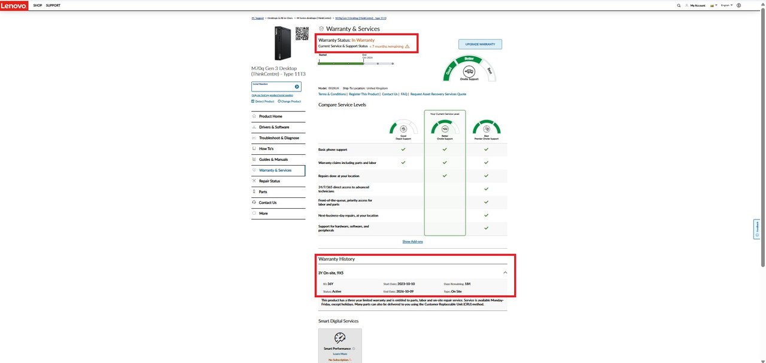This screenshot has height=363, width=766.
Task: Open Troubleshoot & Diagnose in sidebar
Action: point(278,138)
